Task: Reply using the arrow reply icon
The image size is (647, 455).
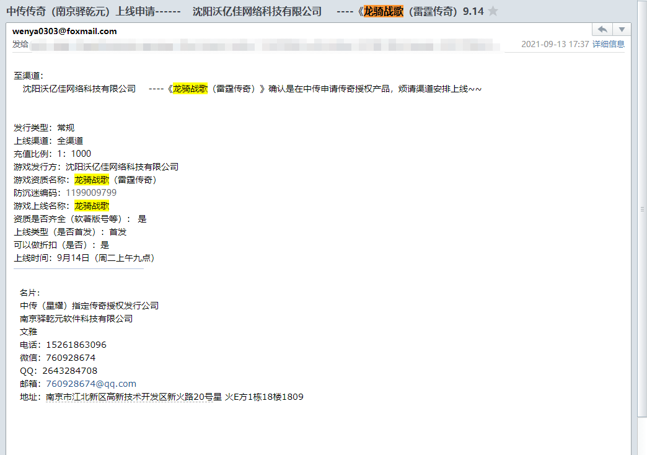Action: pos(602,29)
